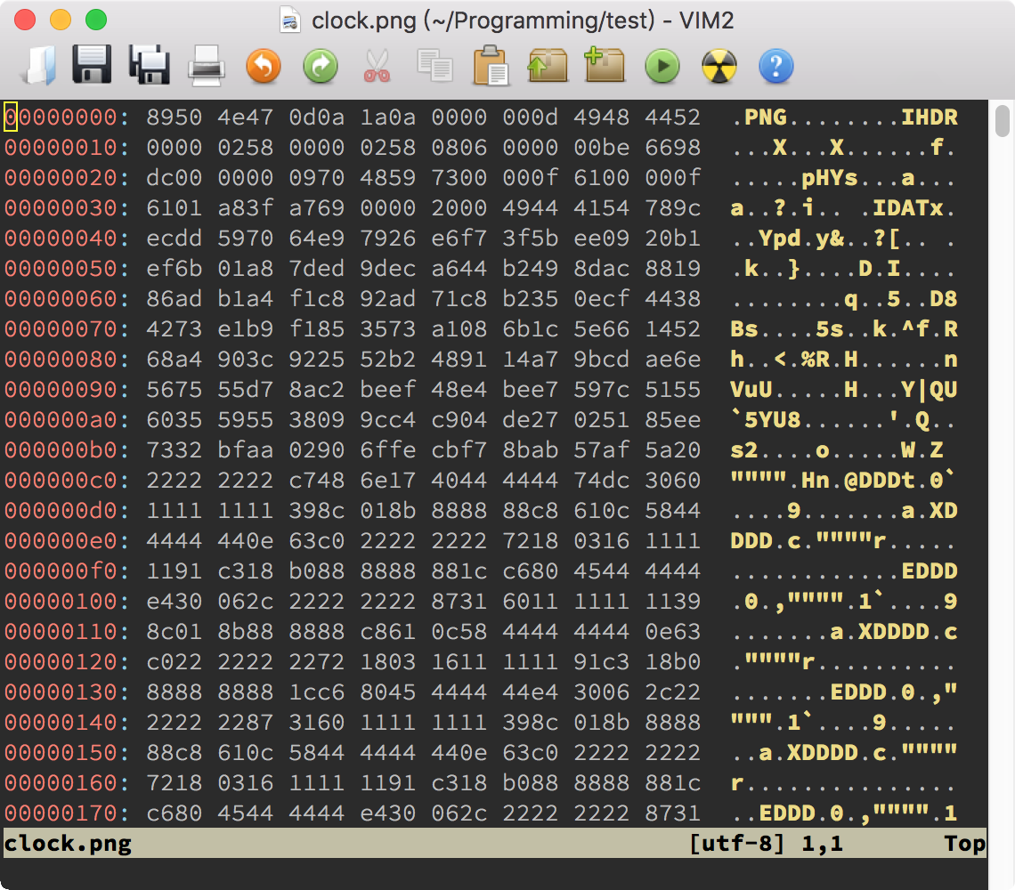1015x890 pixels.
Task: Open Vim help with the blue question mark
Action: point(775,67)
